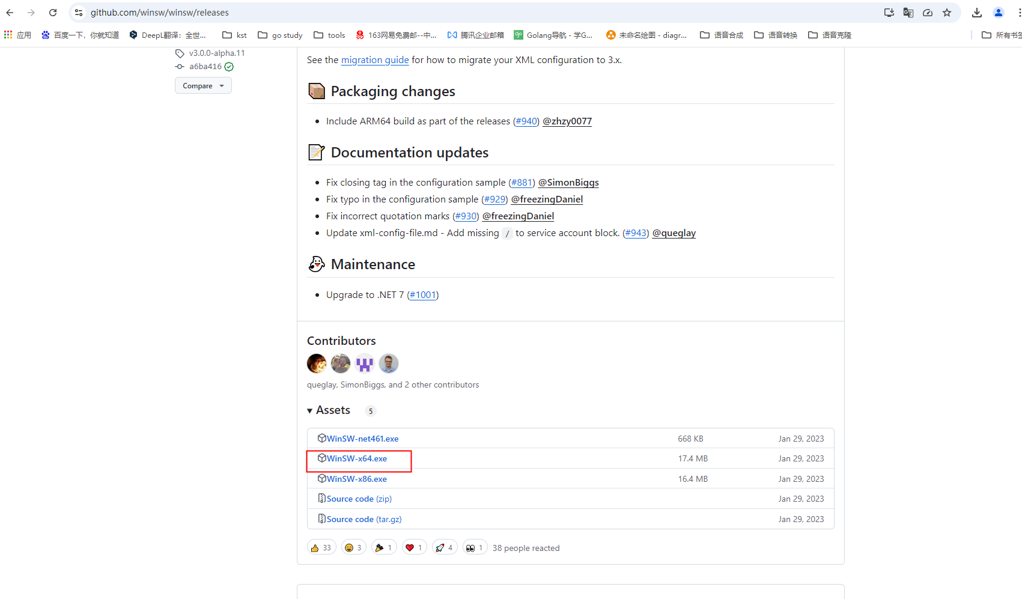Viewport: 1022px width, 599px height.
Task: Open the 语音转换 bookmark folder
Action: (x=776, y=35)
